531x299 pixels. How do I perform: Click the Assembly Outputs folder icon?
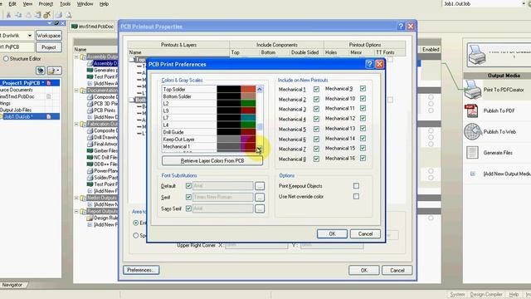[x=83, y=57]
